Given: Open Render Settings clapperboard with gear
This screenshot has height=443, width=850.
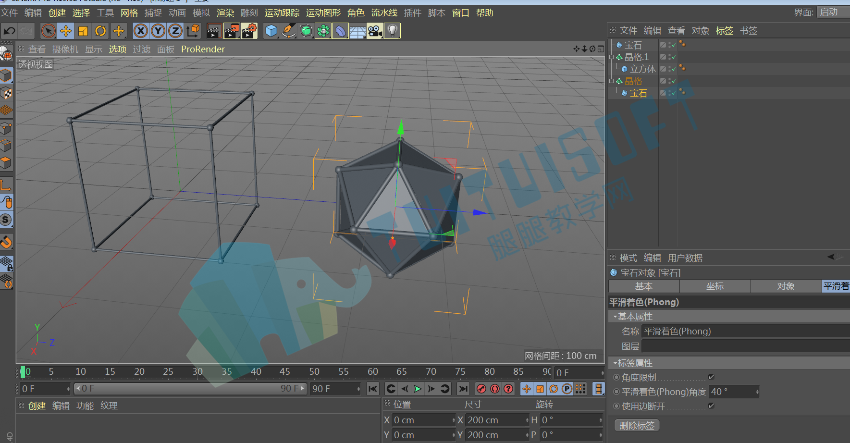Looking at the screenshot, I should (x=249, y=31).
